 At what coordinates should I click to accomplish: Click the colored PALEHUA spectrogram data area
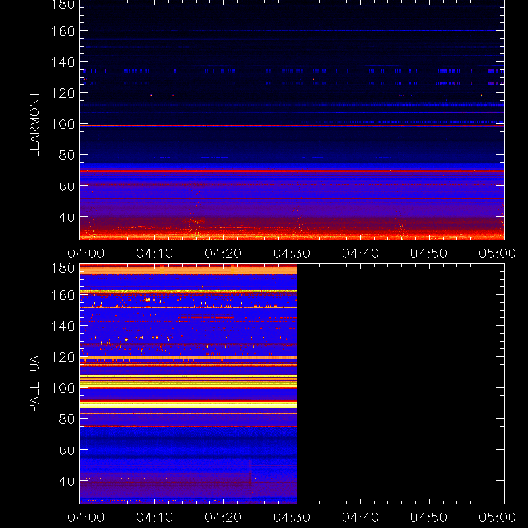pos(188,384)
